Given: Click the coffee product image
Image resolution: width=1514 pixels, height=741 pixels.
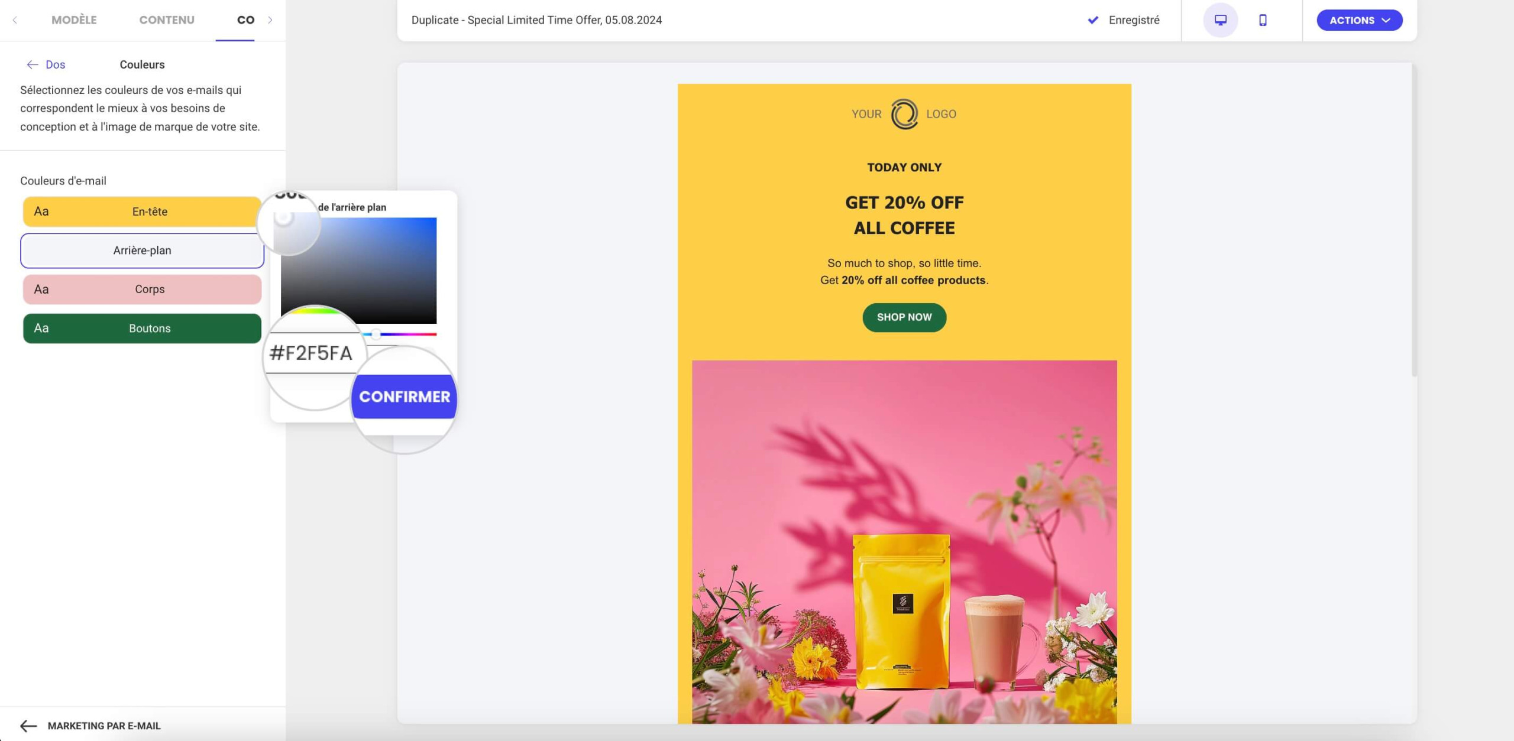Looking at the screenshot, I should click(904, 542).
